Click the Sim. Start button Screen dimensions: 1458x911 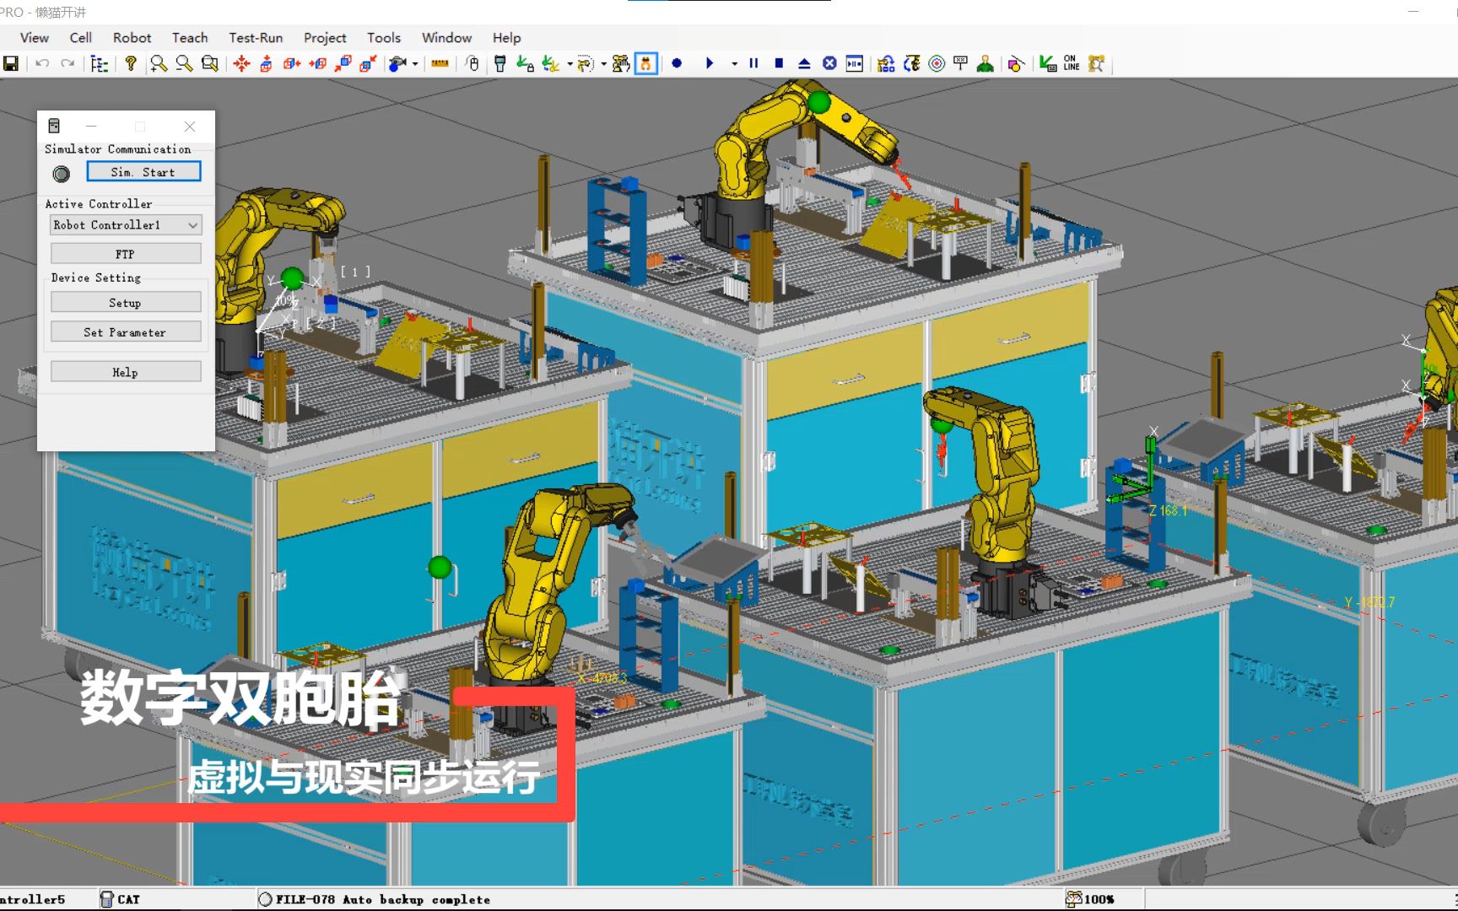tap(143, 172)
